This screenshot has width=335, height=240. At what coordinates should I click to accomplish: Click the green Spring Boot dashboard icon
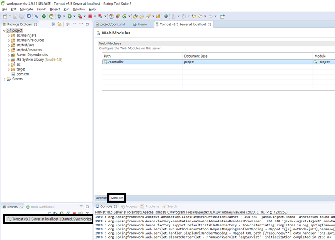point(44,16)
